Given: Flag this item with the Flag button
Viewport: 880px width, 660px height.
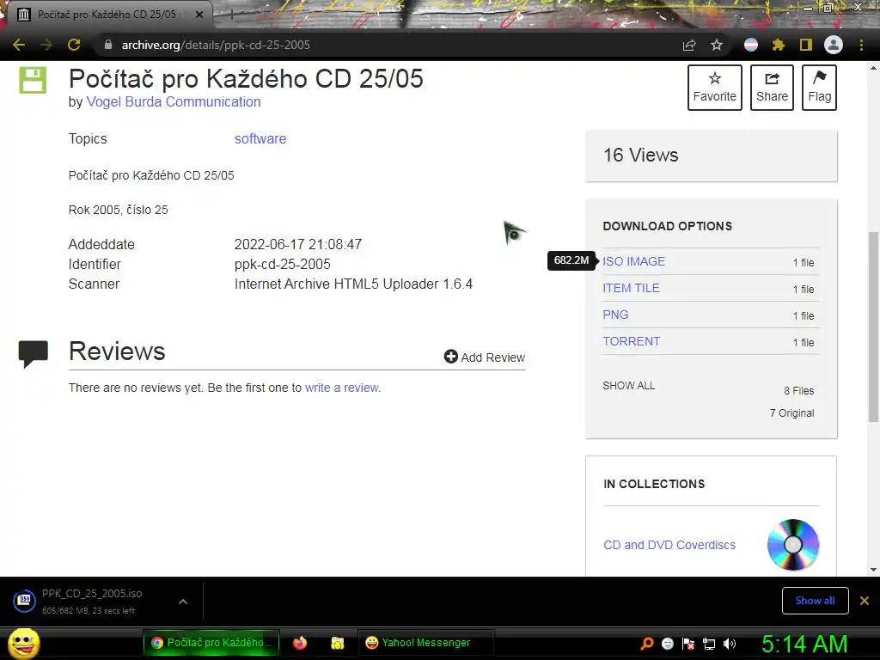Looking at the screenshot, I should pyautogui.click(x=819, y=88).
